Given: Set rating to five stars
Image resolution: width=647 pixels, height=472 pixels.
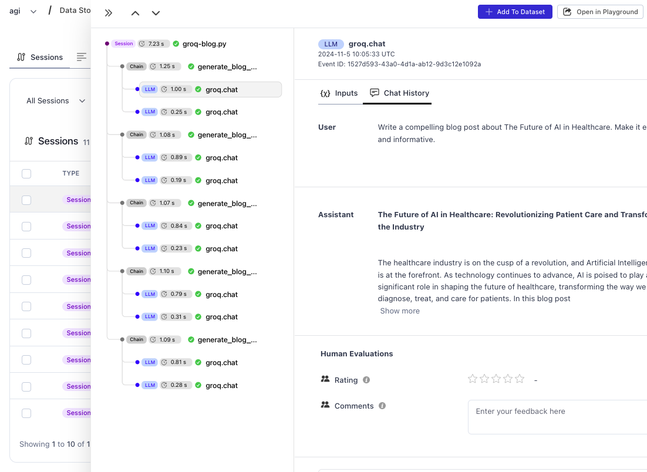Looking at the screenshot, I should 520,379.
